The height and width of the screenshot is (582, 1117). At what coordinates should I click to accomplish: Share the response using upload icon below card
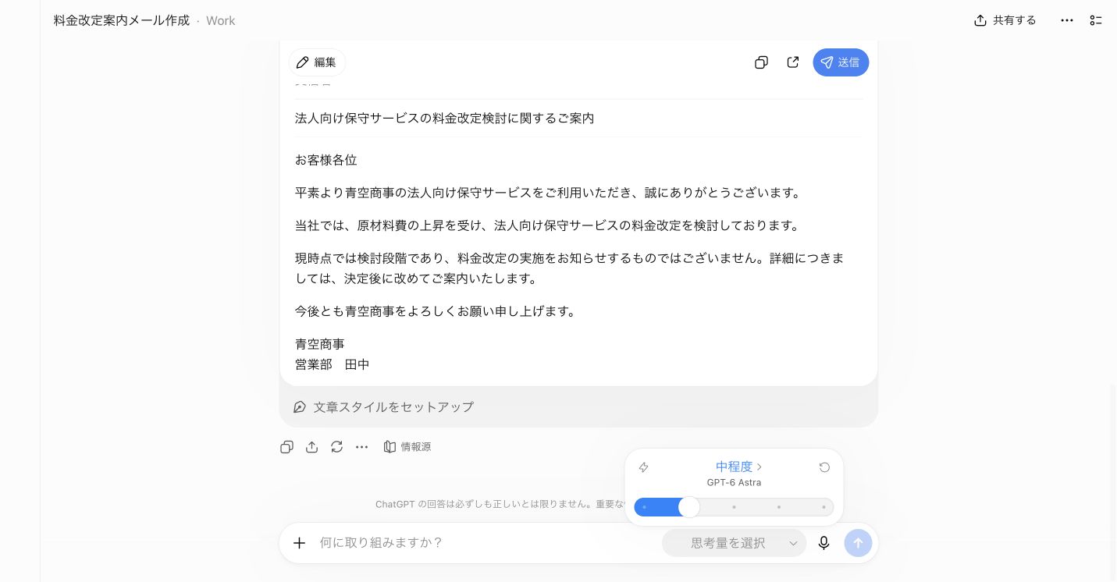(311, 447)
